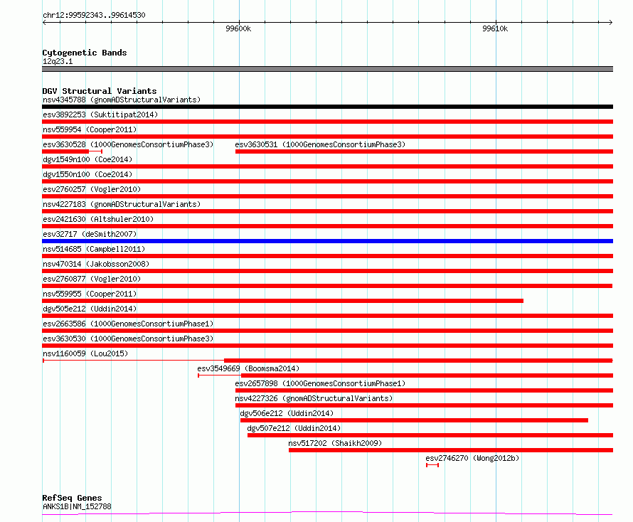633x522 pixels.
Task: Select variant nsv559955 (Cooper2011)
Action: (x=90, y=294)
